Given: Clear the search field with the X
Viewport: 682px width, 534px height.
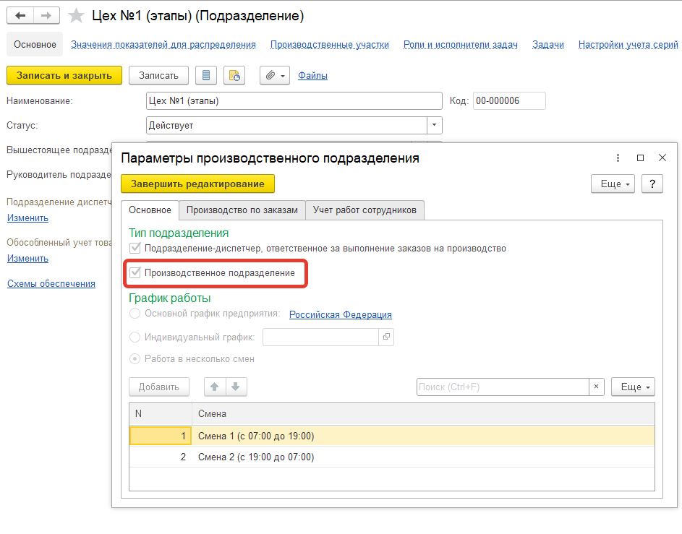Looking at the screenshot, I should click(596, 387).
